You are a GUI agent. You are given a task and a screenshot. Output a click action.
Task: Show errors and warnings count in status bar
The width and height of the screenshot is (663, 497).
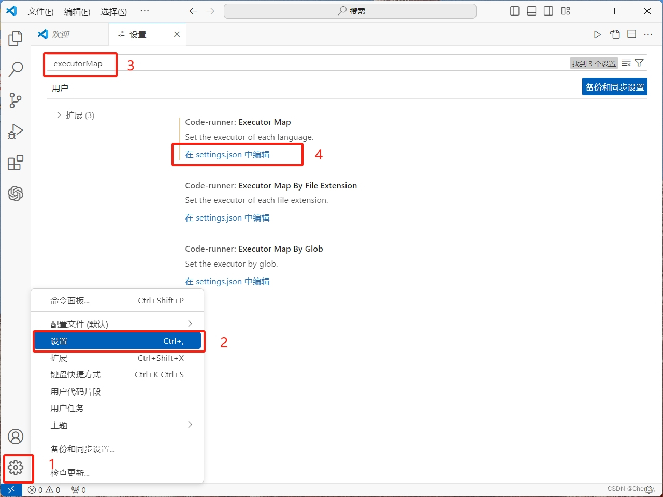(44, 490)
